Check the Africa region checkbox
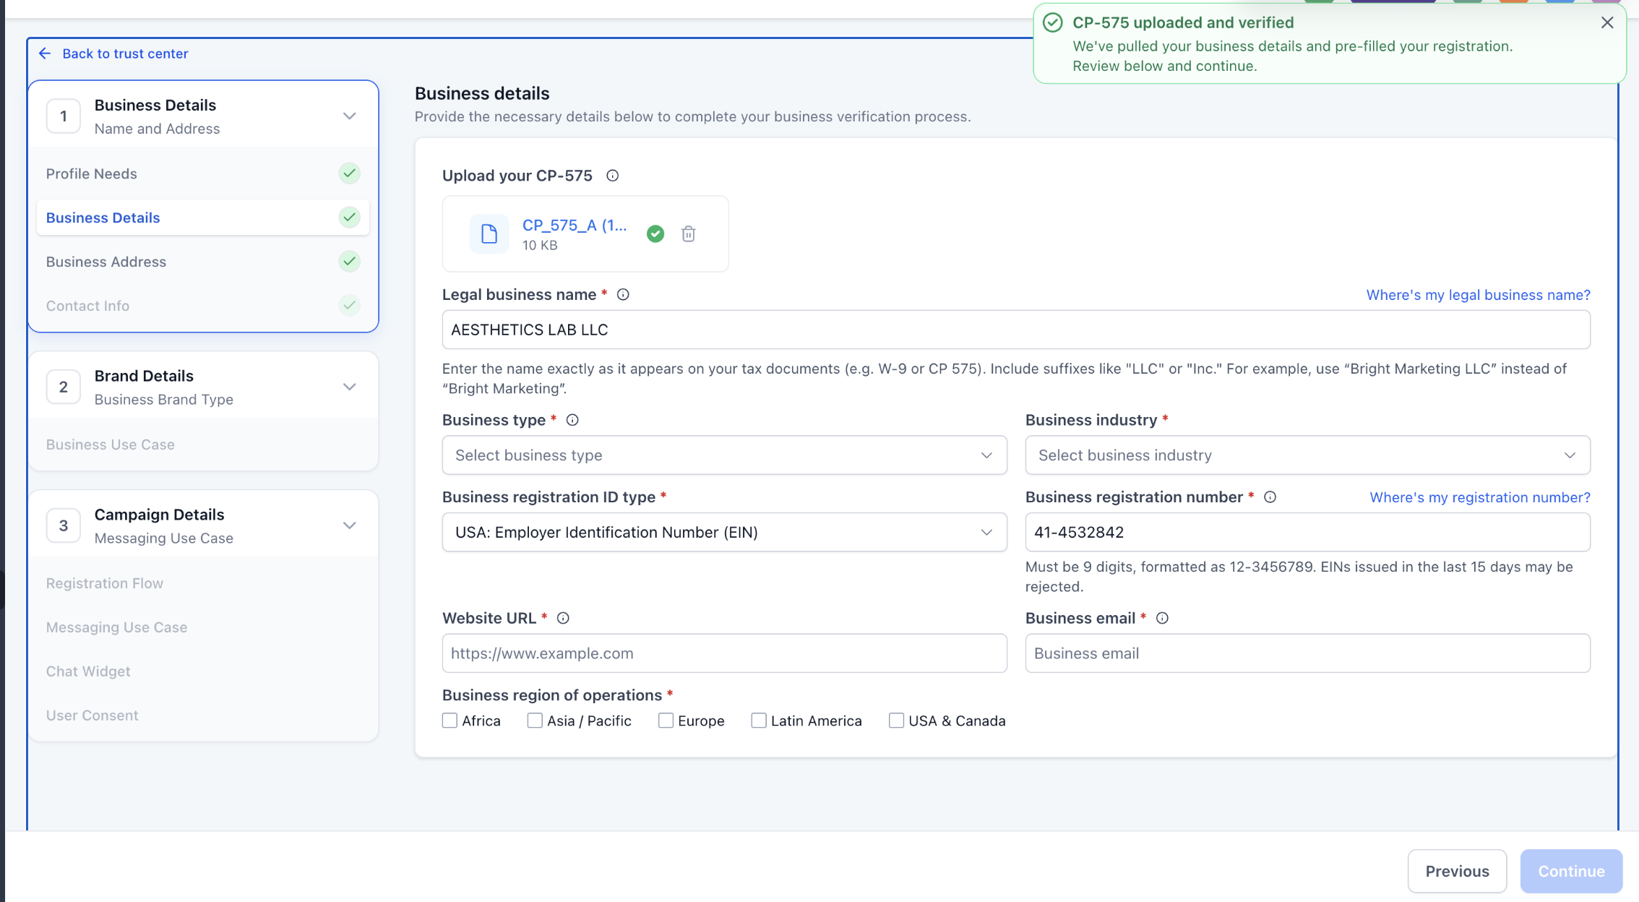Image resolution: width=1639 pixels, height=902 pixels. click(449, 721)
